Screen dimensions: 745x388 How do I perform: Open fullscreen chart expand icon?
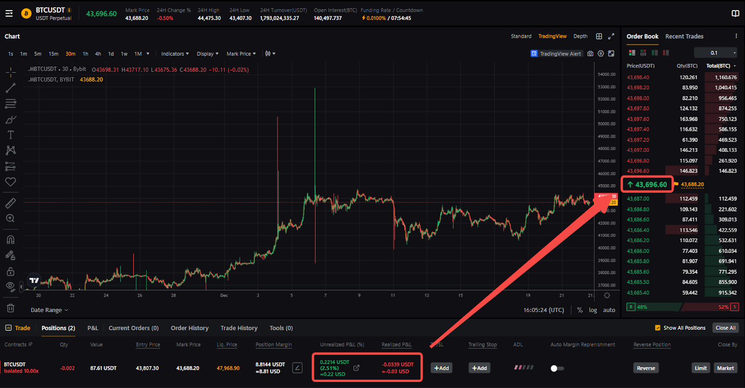611,36
